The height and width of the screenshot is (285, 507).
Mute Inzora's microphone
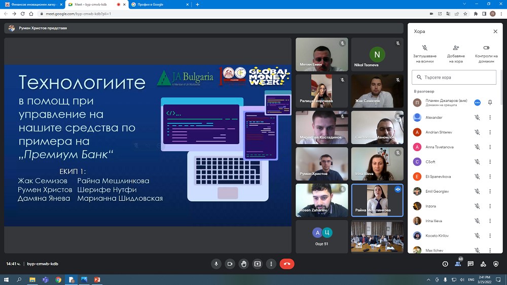pos(477,206)
